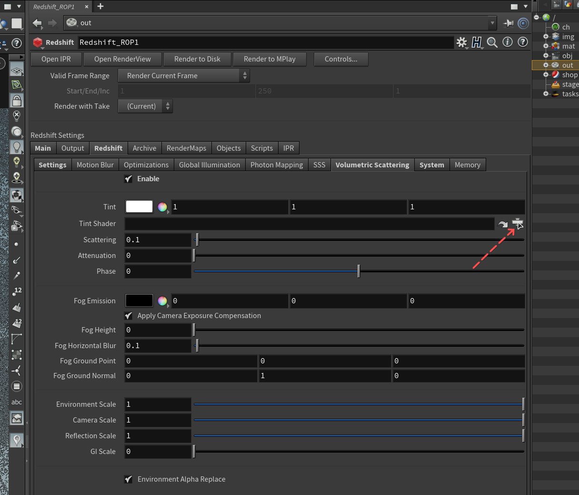The height and width of the screenshot is (495, 579).
Task: Click the question mark help icon in left toolbar
Action: coord(17,43)
